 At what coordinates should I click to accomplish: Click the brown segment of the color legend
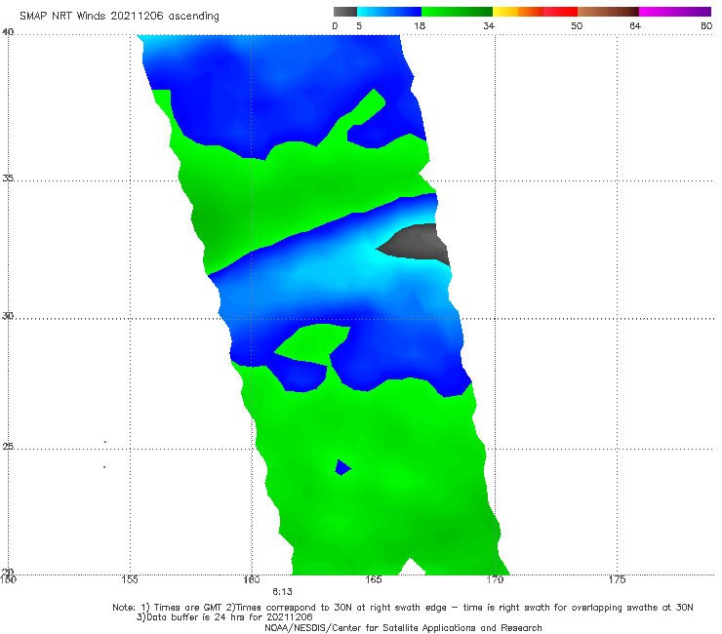tap(608, 12)
